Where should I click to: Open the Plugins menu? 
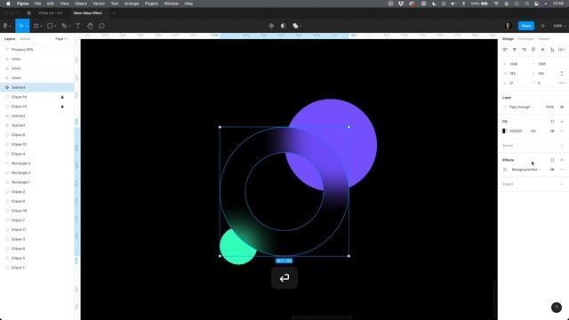151,4
